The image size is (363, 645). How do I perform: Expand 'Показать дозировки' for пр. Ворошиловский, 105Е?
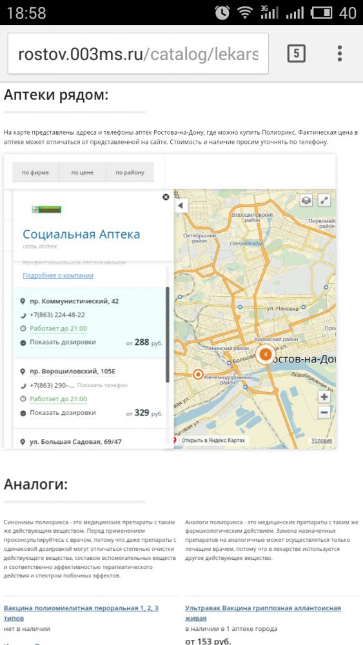click(63, 413)
